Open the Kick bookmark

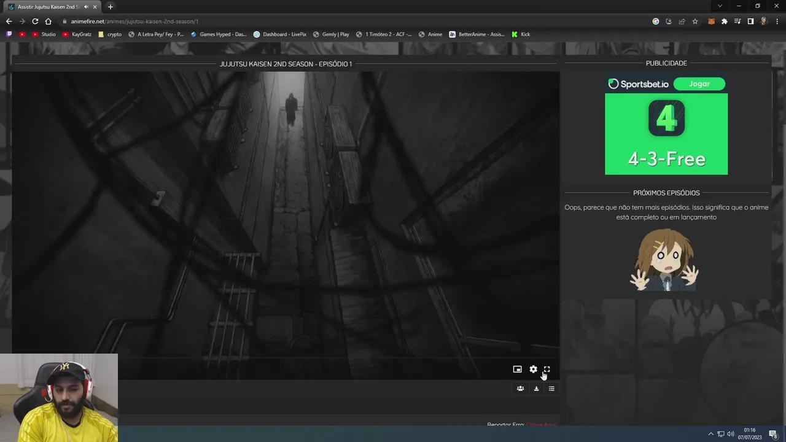(x=521, y=34)
